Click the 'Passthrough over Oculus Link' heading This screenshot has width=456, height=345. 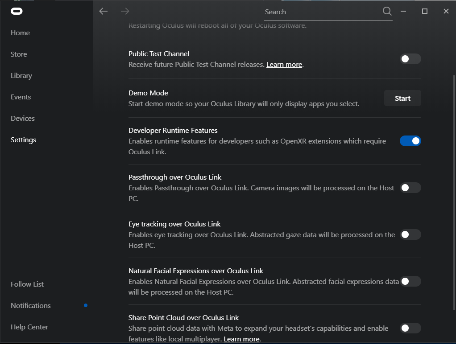pos(175,177)
